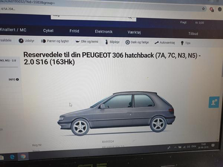Viewport: 223px width, 167px height.
Task: Click the Reg Nr. label
Action: point(37,145)
